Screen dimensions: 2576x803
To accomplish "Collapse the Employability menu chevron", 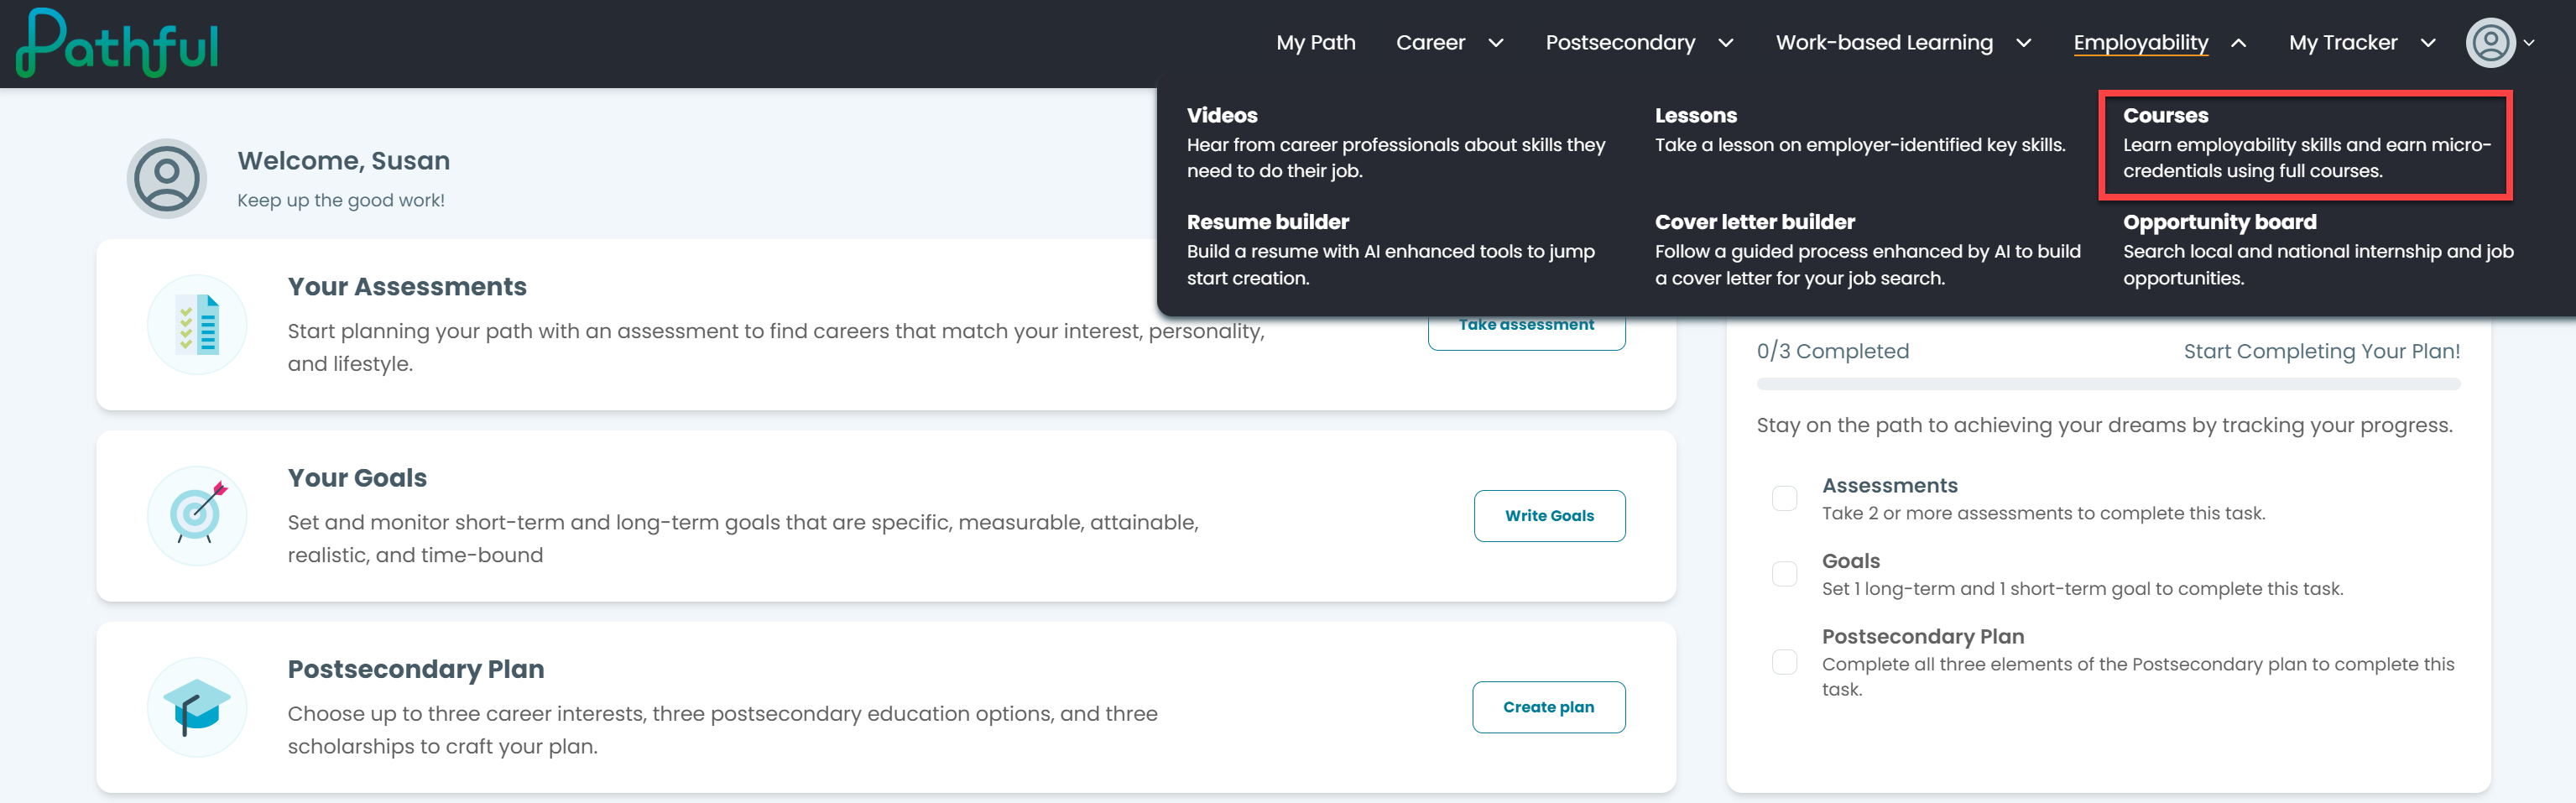I will [2239, 43].
